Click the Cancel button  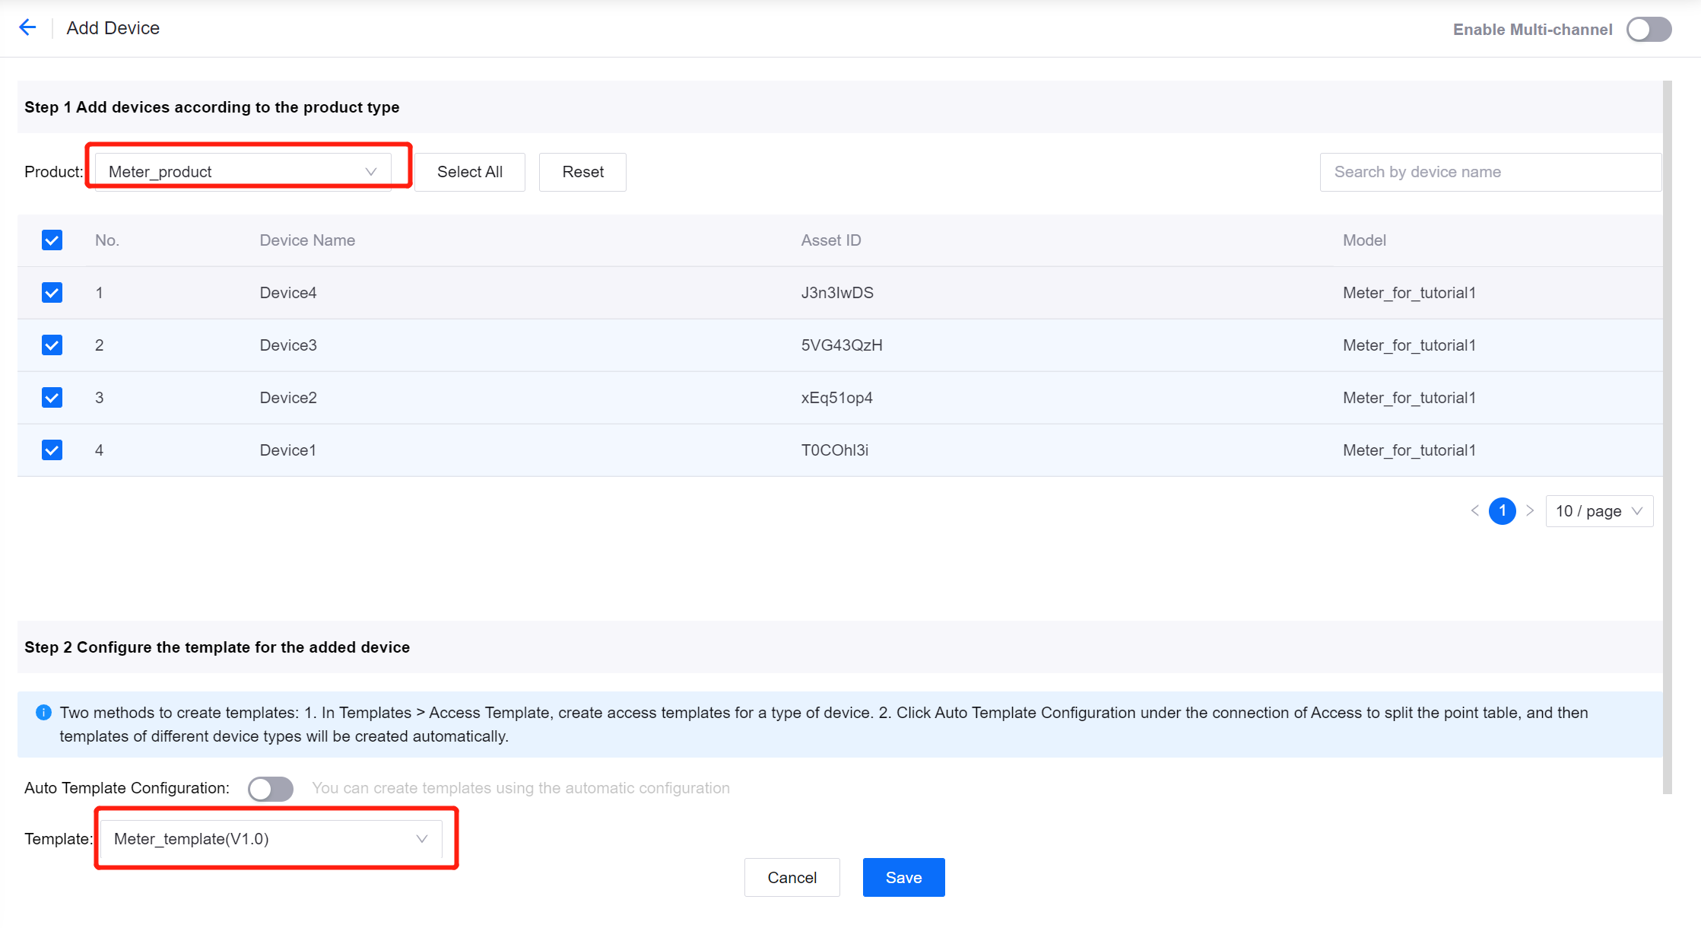[x=792, y=878]
